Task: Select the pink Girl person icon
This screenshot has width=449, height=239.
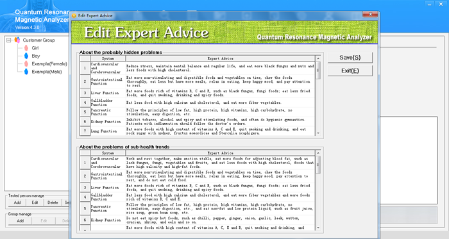Action: pos(26,48)
